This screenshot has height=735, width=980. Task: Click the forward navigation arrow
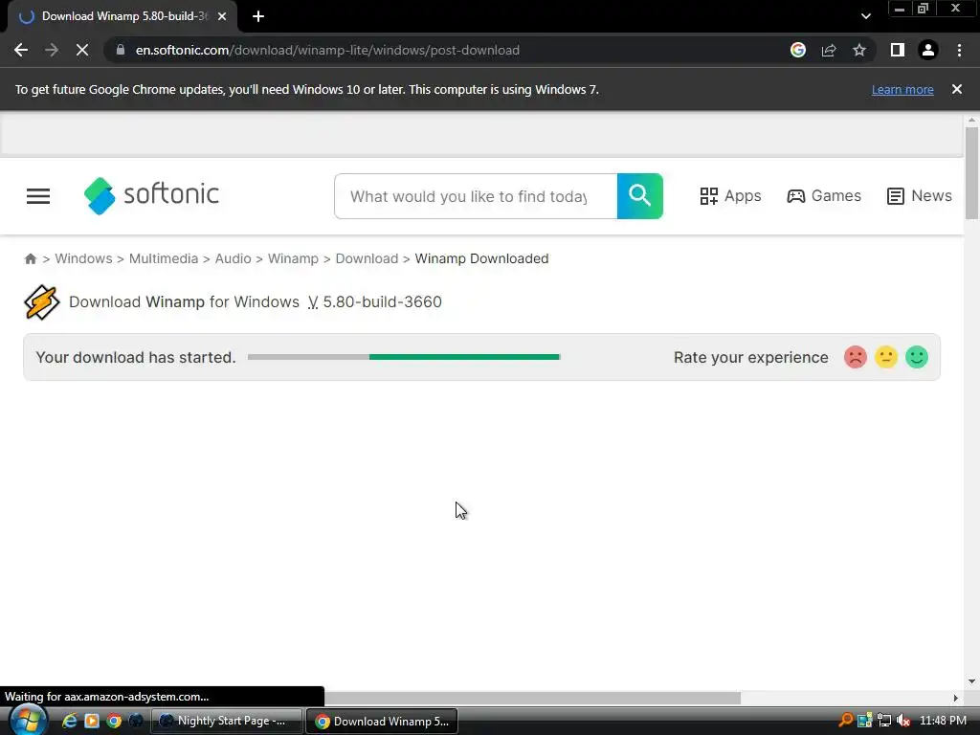click(x=52, y=50)
